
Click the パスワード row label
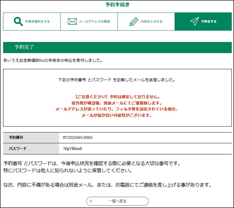18,149
